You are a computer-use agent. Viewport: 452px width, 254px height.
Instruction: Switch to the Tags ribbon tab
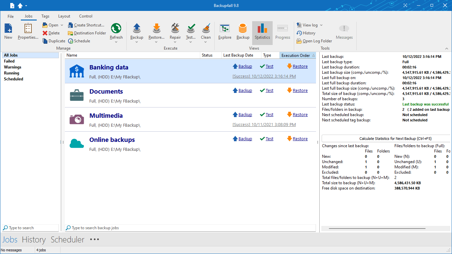(x=45, y=16)
